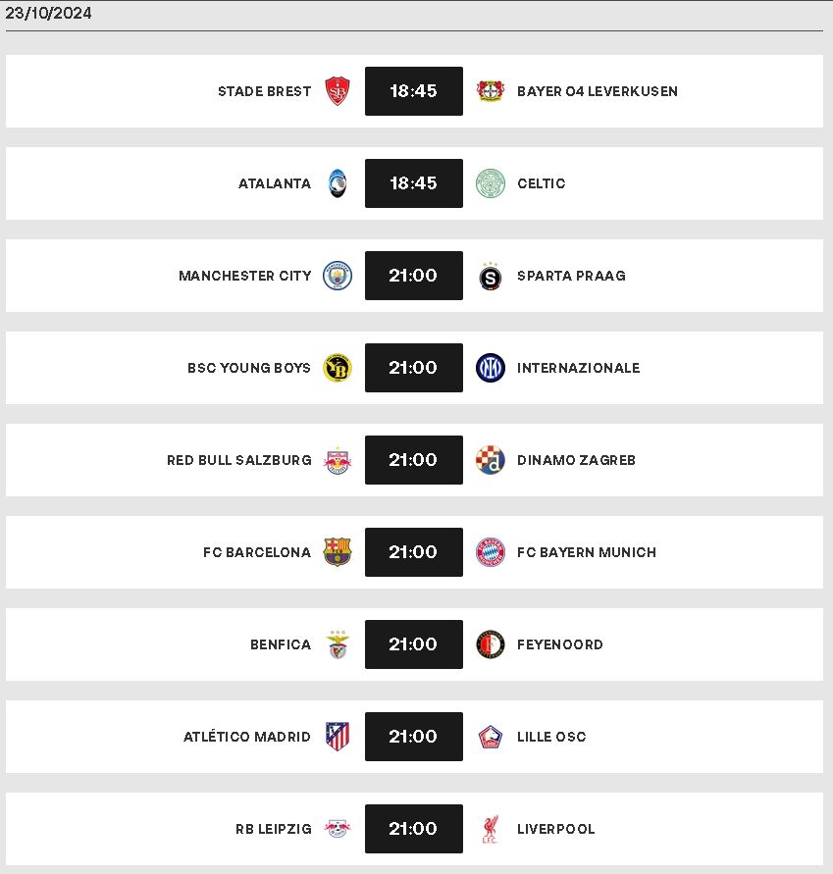The height and width of the screenshot is (874, 833).
Task: Open the Lille OSC team name
Action: (551, 737)
